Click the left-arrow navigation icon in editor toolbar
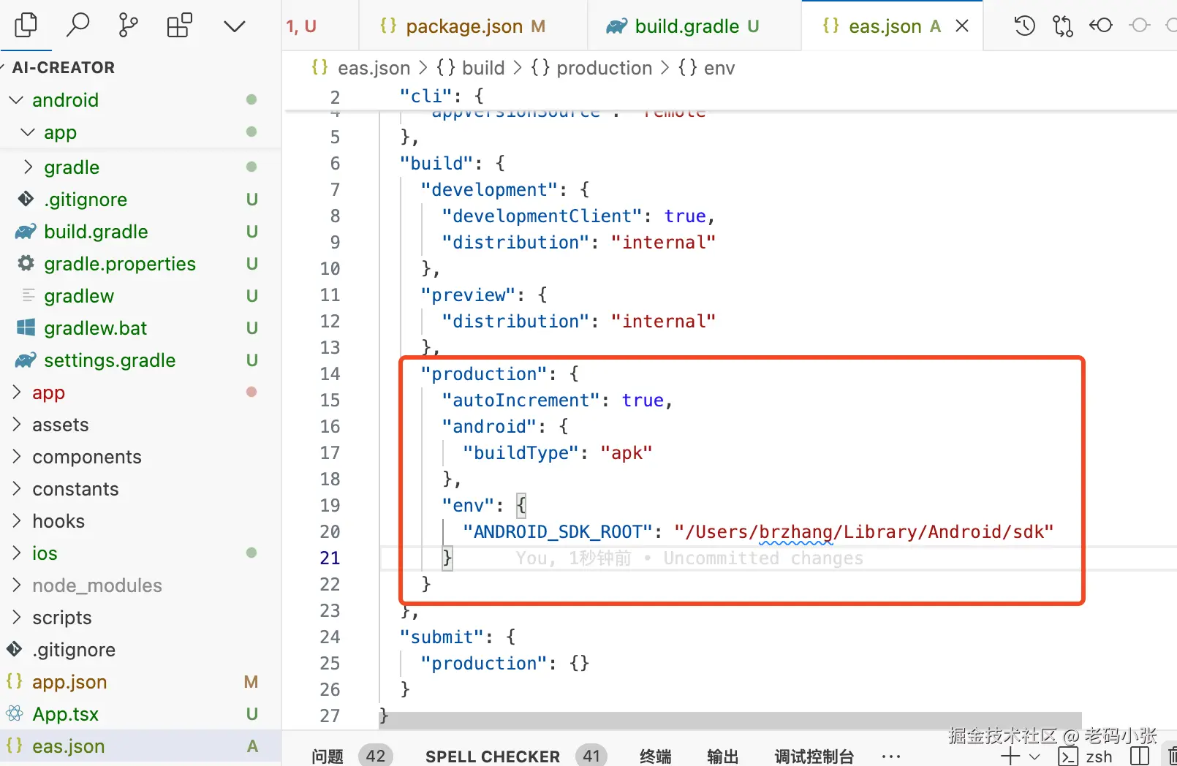 (x=1101, y=26)
